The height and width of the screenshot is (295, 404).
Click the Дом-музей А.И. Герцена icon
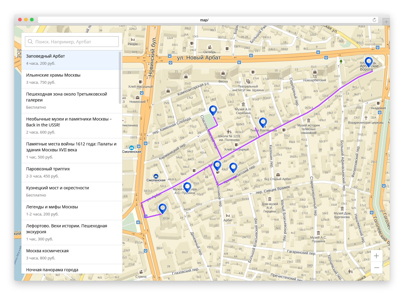tap(270, 199)
